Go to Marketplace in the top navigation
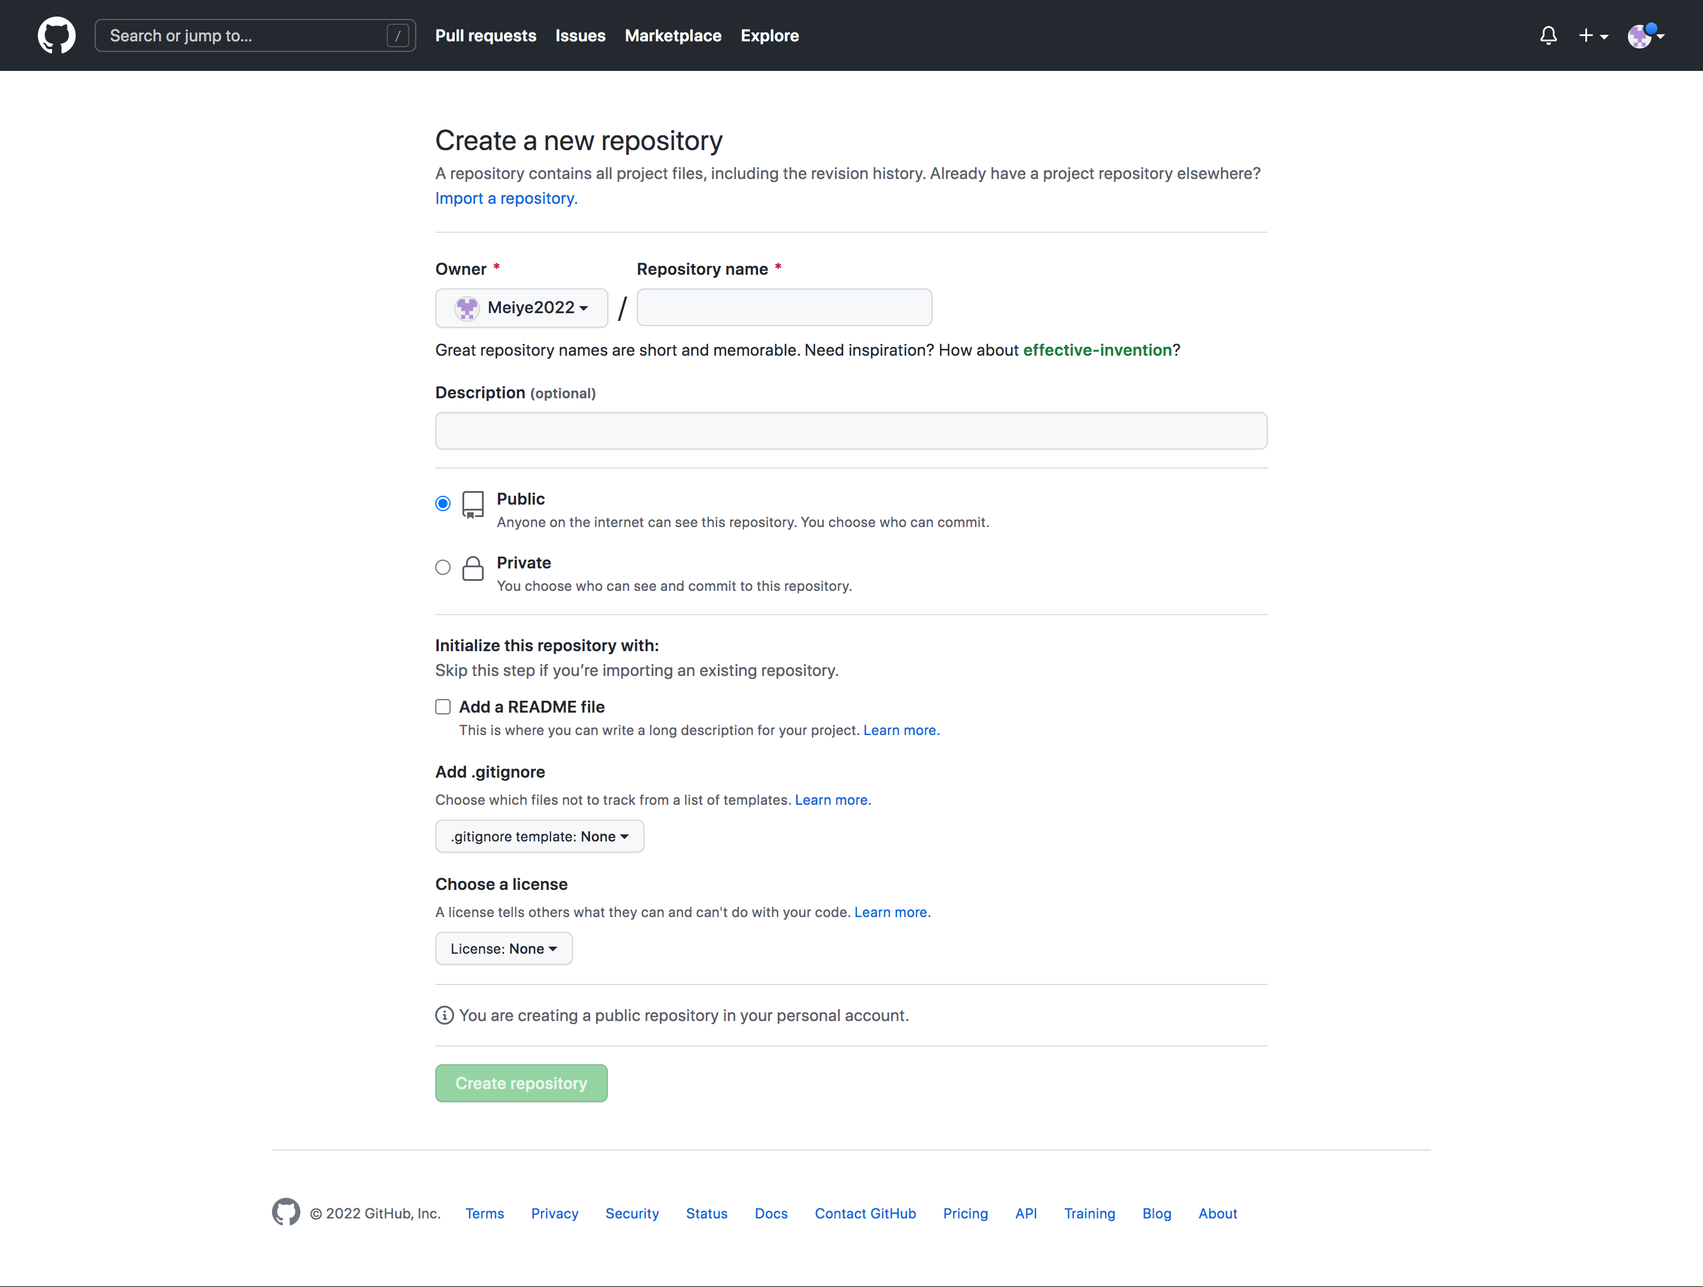The width and height of the screenshot is (1703, 1287). [673, 35]
